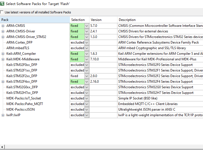Screen dimensions: 203x150
Task: Click version 5.7.0 cell of ARM::CMSIS
Action: point(103,26)
